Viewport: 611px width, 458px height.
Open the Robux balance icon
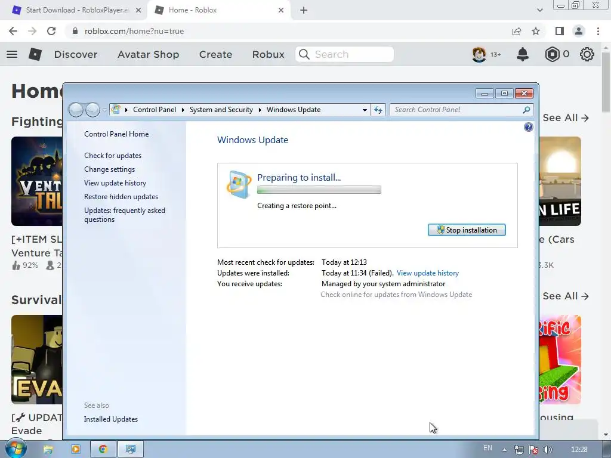(x=552, y=54)
